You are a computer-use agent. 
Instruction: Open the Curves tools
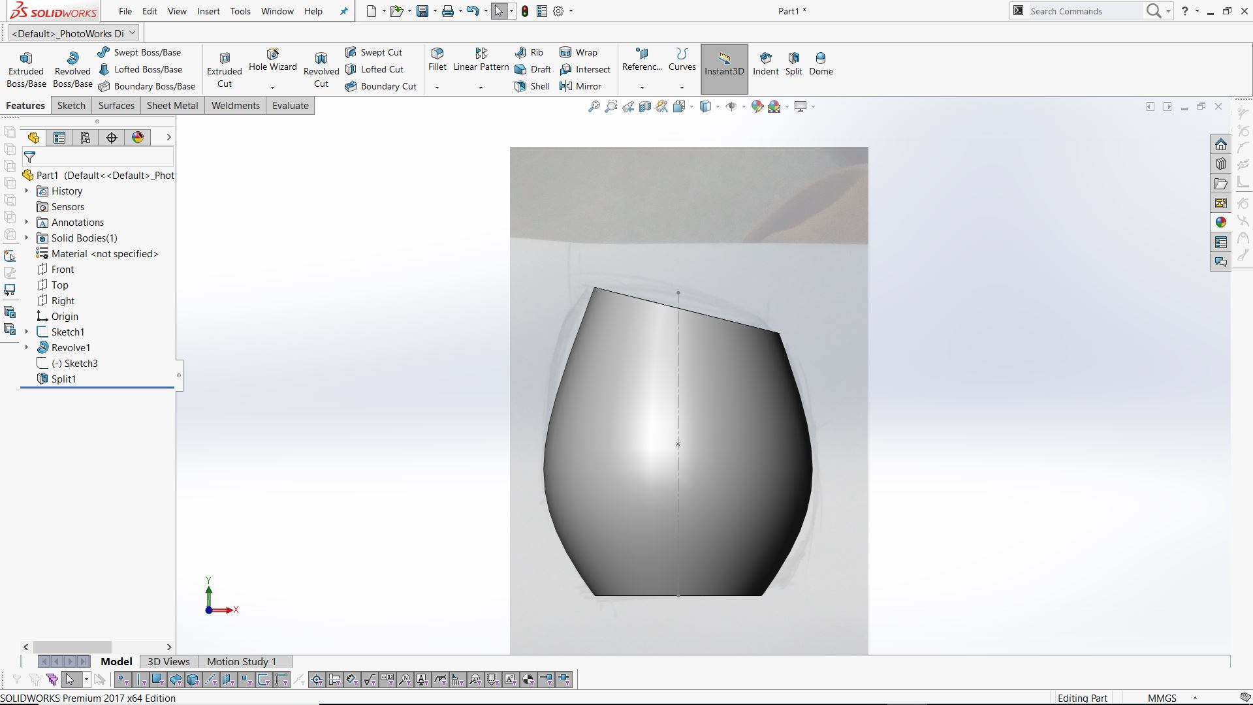tap(682, 60)
